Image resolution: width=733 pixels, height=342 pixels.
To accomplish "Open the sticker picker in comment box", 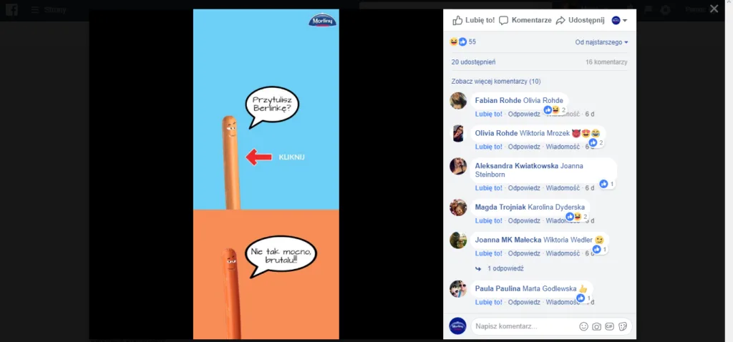I will (x=623, y=326).
